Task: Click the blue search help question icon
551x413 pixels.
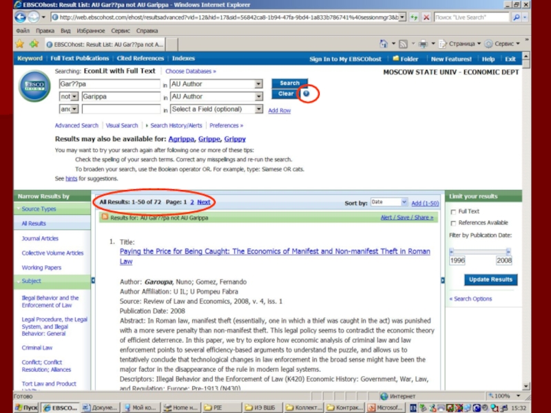Action: click(x=306, y=94)
